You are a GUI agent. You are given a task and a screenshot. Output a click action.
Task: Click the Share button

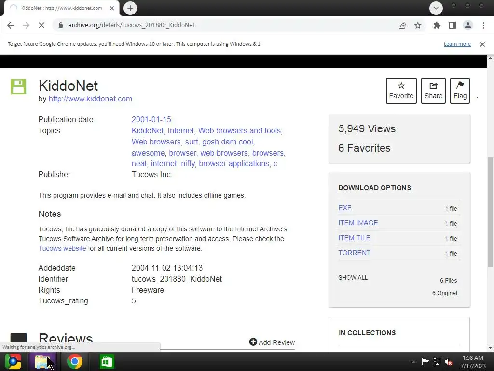pyautogui.click(x=433, y=91)
